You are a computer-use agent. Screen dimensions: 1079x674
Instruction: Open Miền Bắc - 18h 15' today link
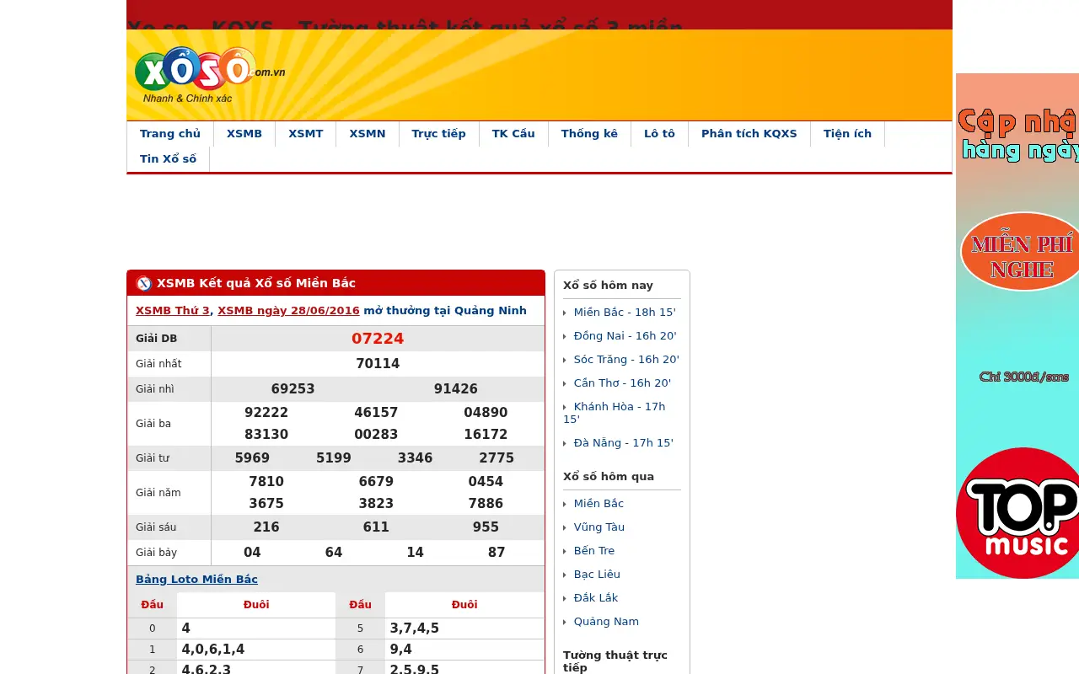pyautogui.click(x=625, y=313)
